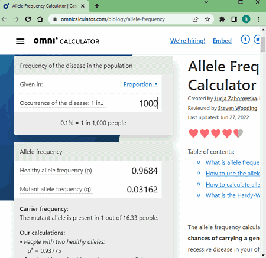Click the occurrence of disease input field
This screenshot has height=258, width=266.
point(88,103)
